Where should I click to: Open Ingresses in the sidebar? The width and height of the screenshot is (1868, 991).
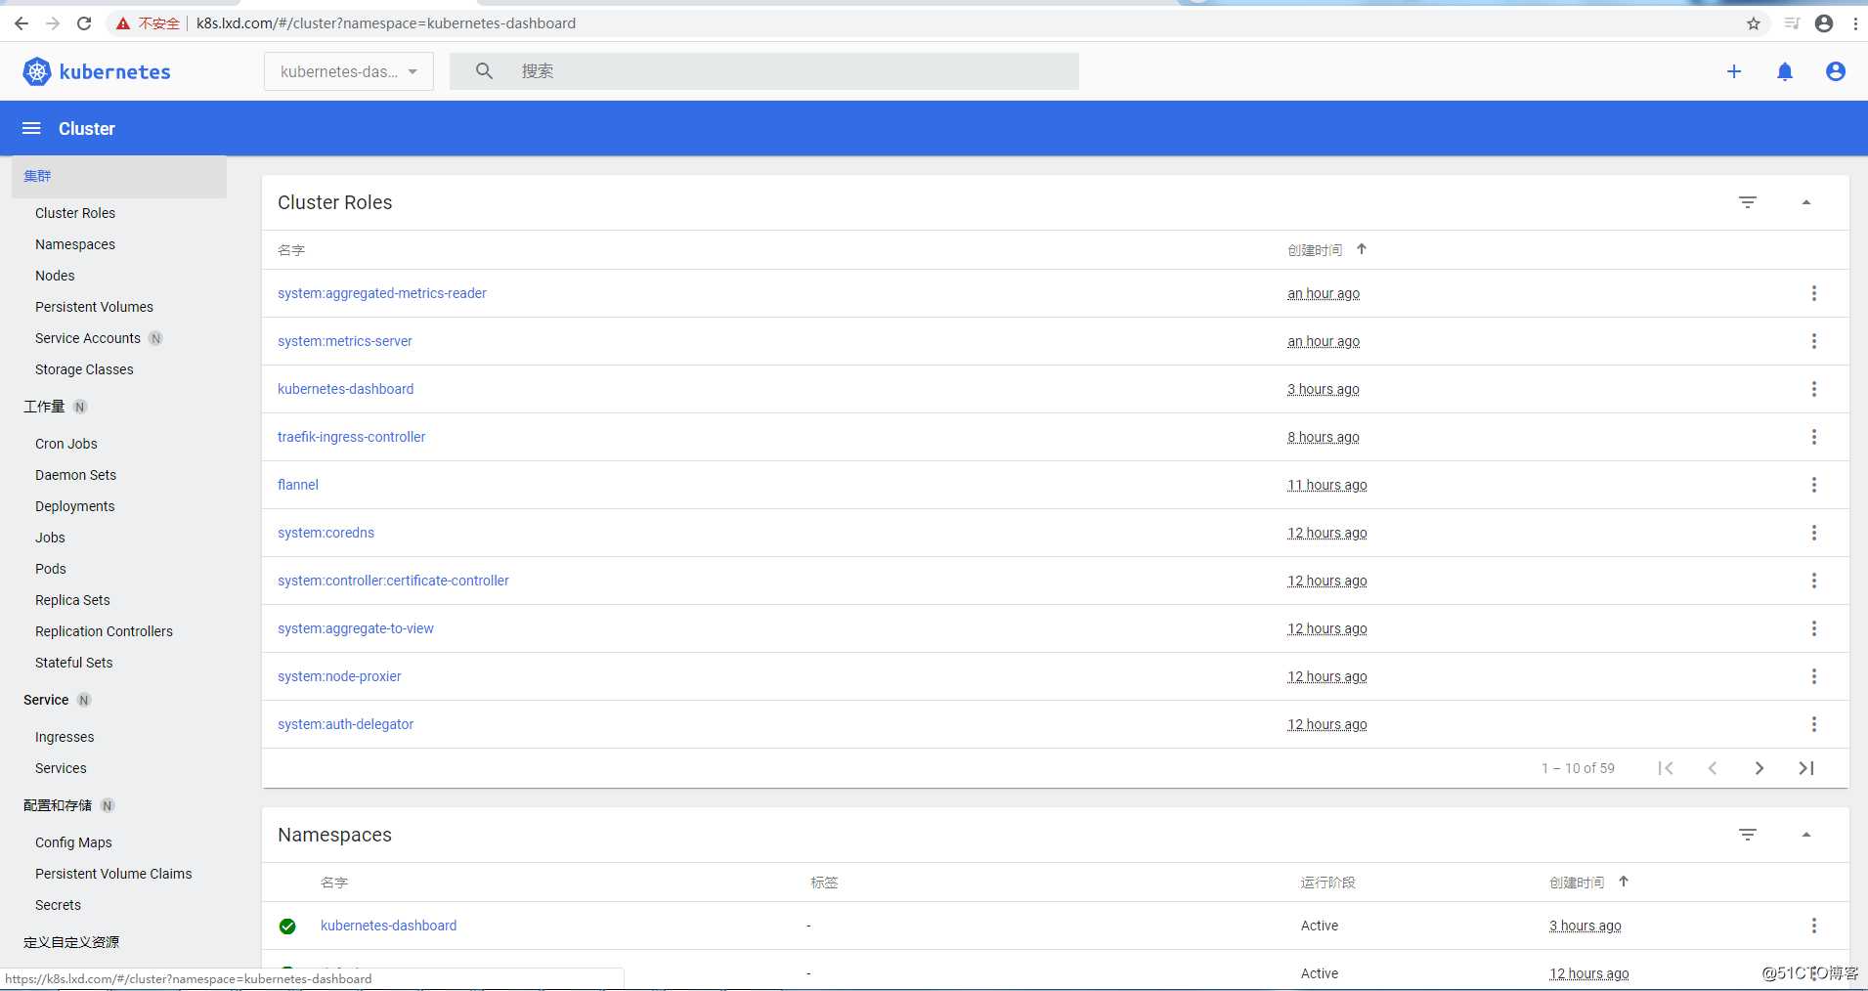click(65, 737)
